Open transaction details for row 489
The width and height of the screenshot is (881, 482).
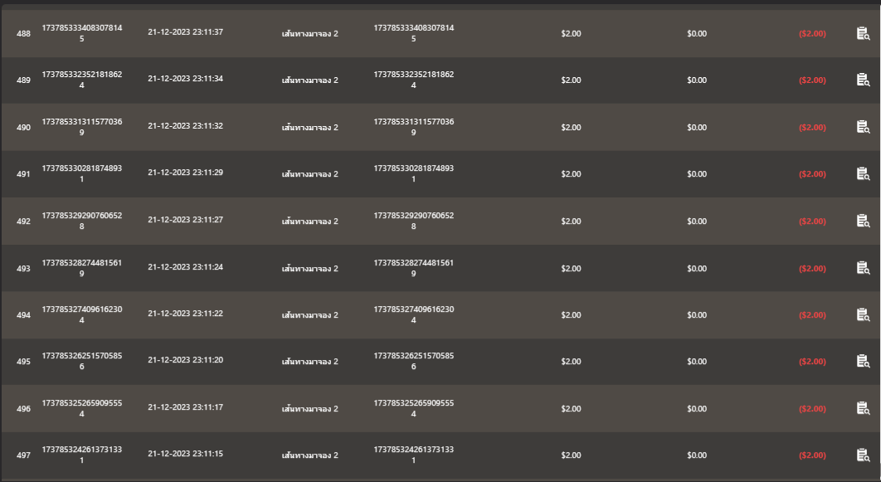(863, 80)
